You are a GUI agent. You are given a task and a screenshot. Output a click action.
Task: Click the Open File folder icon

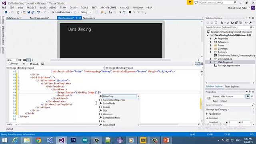click(24, 12)
